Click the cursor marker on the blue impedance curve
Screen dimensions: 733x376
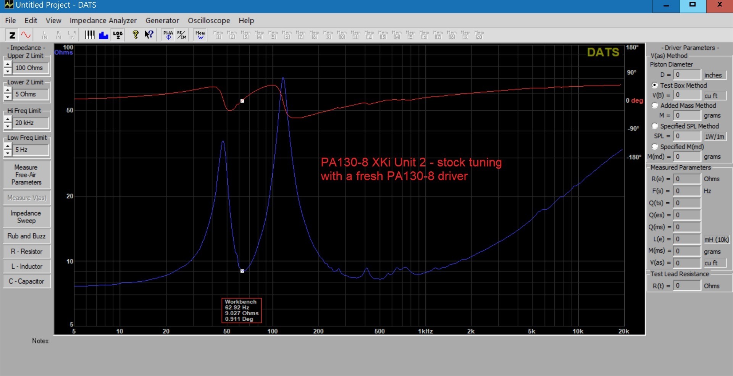(242, 271)
